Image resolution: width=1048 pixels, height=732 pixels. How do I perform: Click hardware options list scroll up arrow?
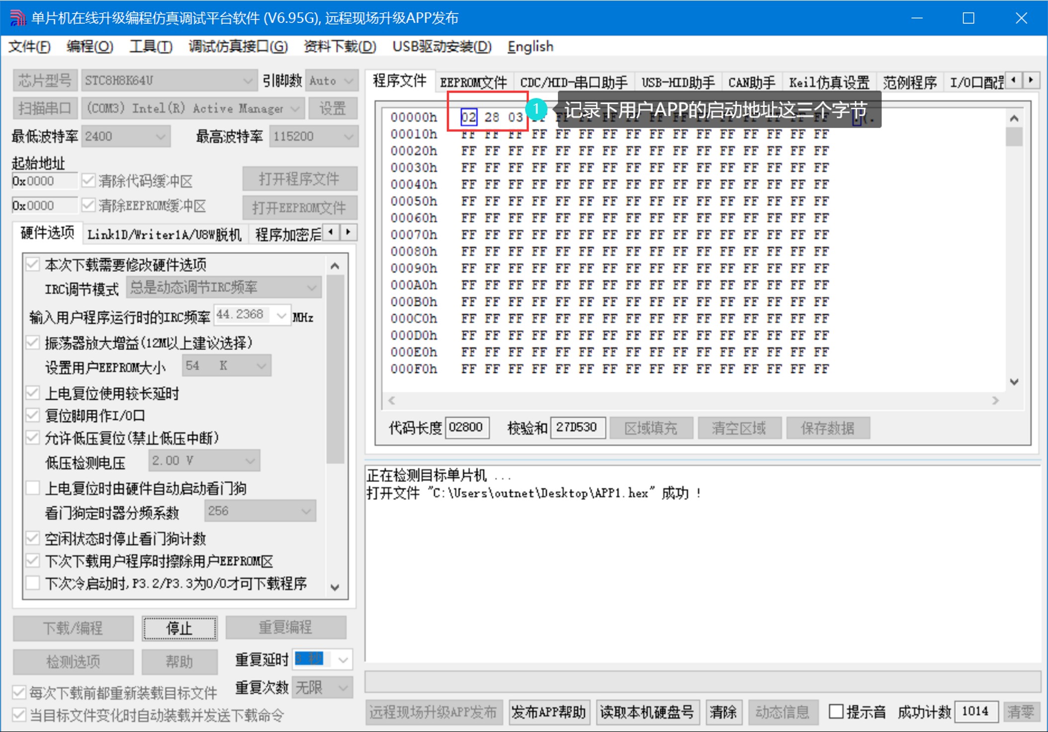tap(335, 266)
